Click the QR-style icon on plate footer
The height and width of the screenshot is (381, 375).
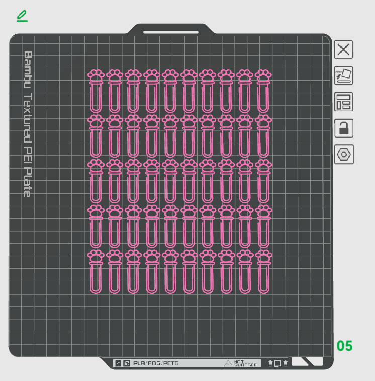[118, 363]
